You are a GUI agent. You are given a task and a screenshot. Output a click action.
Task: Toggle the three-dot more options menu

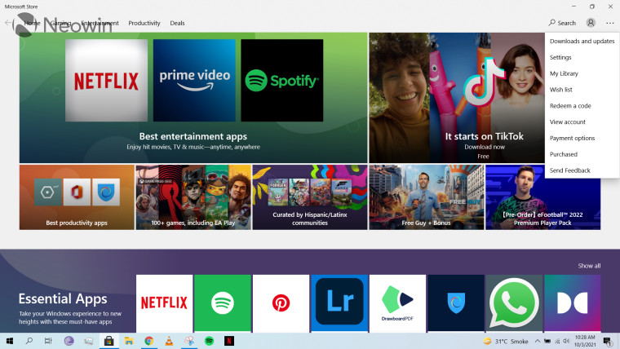609,23
